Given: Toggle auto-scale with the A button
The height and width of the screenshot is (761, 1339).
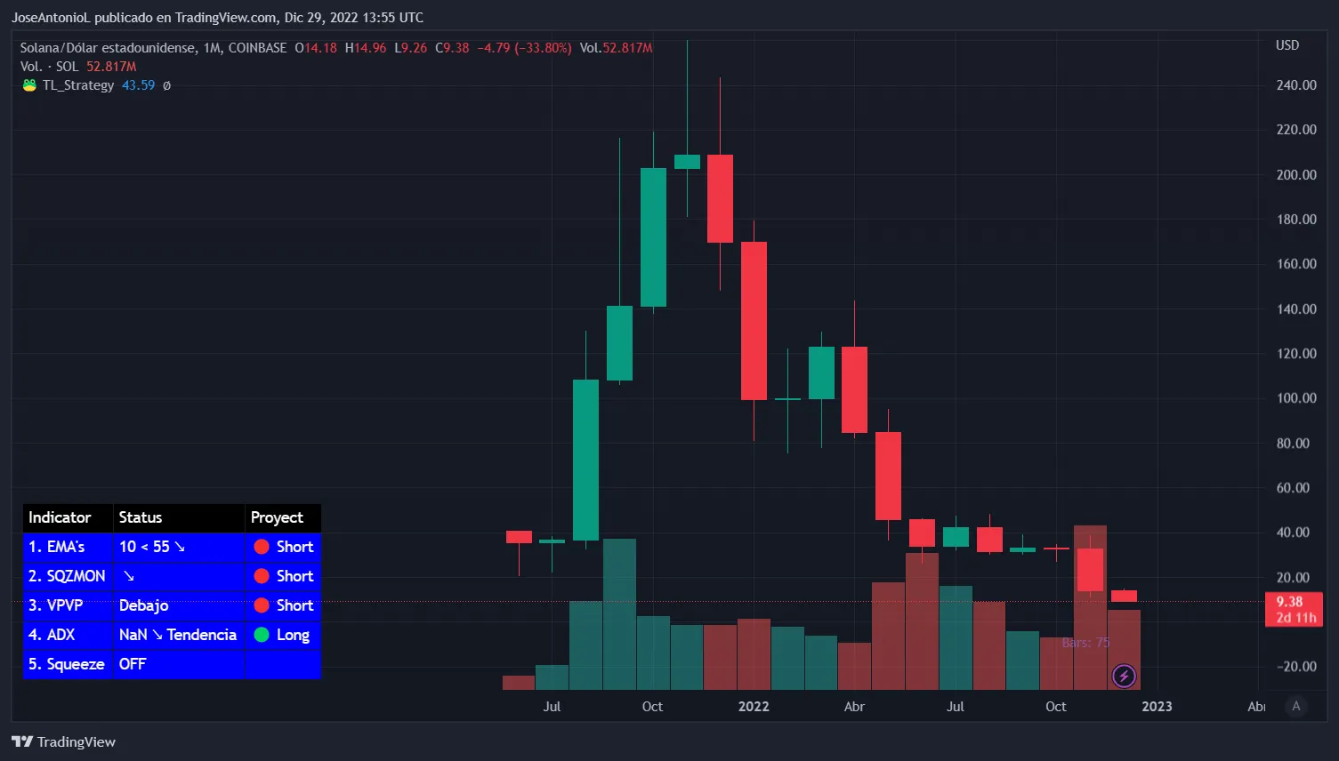Looking at the screenshot, I should 1296,706.
